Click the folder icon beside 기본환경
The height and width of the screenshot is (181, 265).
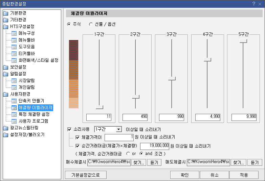(5, 13)
